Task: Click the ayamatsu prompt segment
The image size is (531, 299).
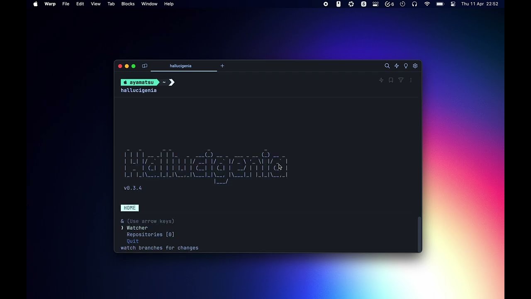Action: coord(140,82)
